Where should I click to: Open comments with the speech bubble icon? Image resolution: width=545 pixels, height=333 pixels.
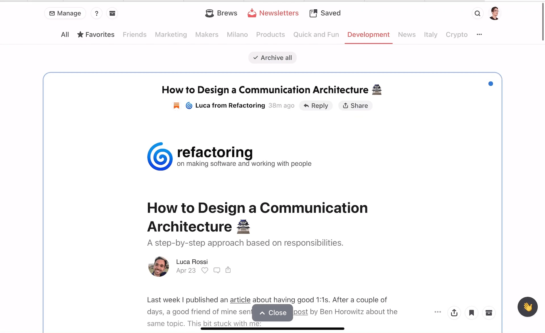(x=217, y=270)
